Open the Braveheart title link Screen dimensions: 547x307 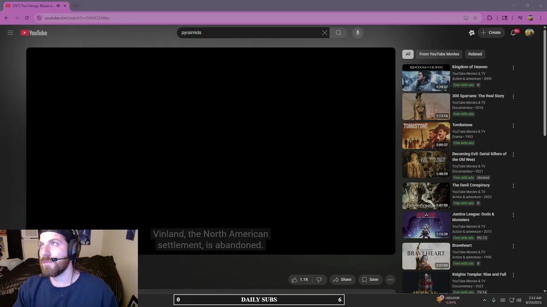[462, 246]
